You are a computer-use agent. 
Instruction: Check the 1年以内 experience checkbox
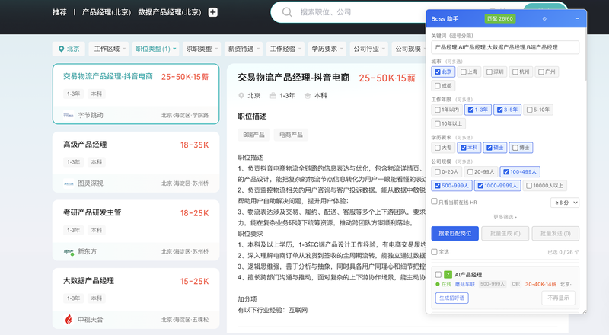(x=438, y=110)
